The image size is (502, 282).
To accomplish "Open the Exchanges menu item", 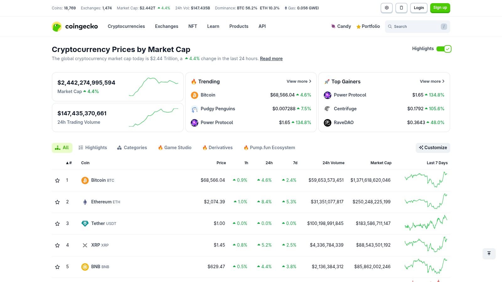I will pos(167,26).
